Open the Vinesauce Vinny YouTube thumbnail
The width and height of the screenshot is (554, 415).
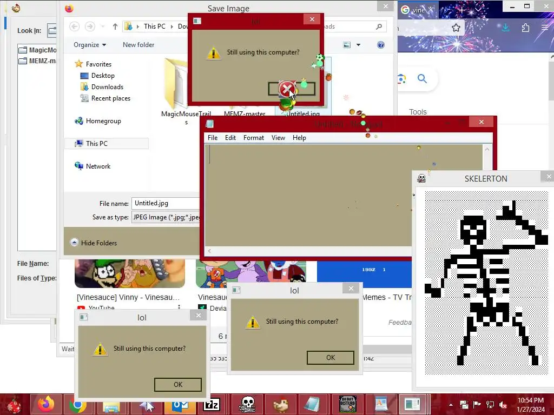(x=130, y=273)
